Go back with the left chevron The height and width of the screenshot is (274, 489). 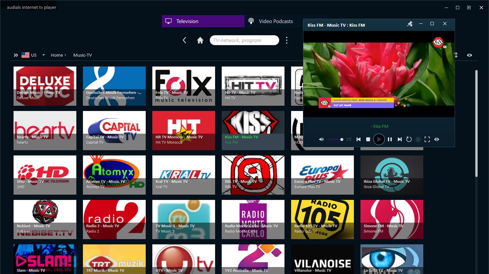click(x=185, y=40)
